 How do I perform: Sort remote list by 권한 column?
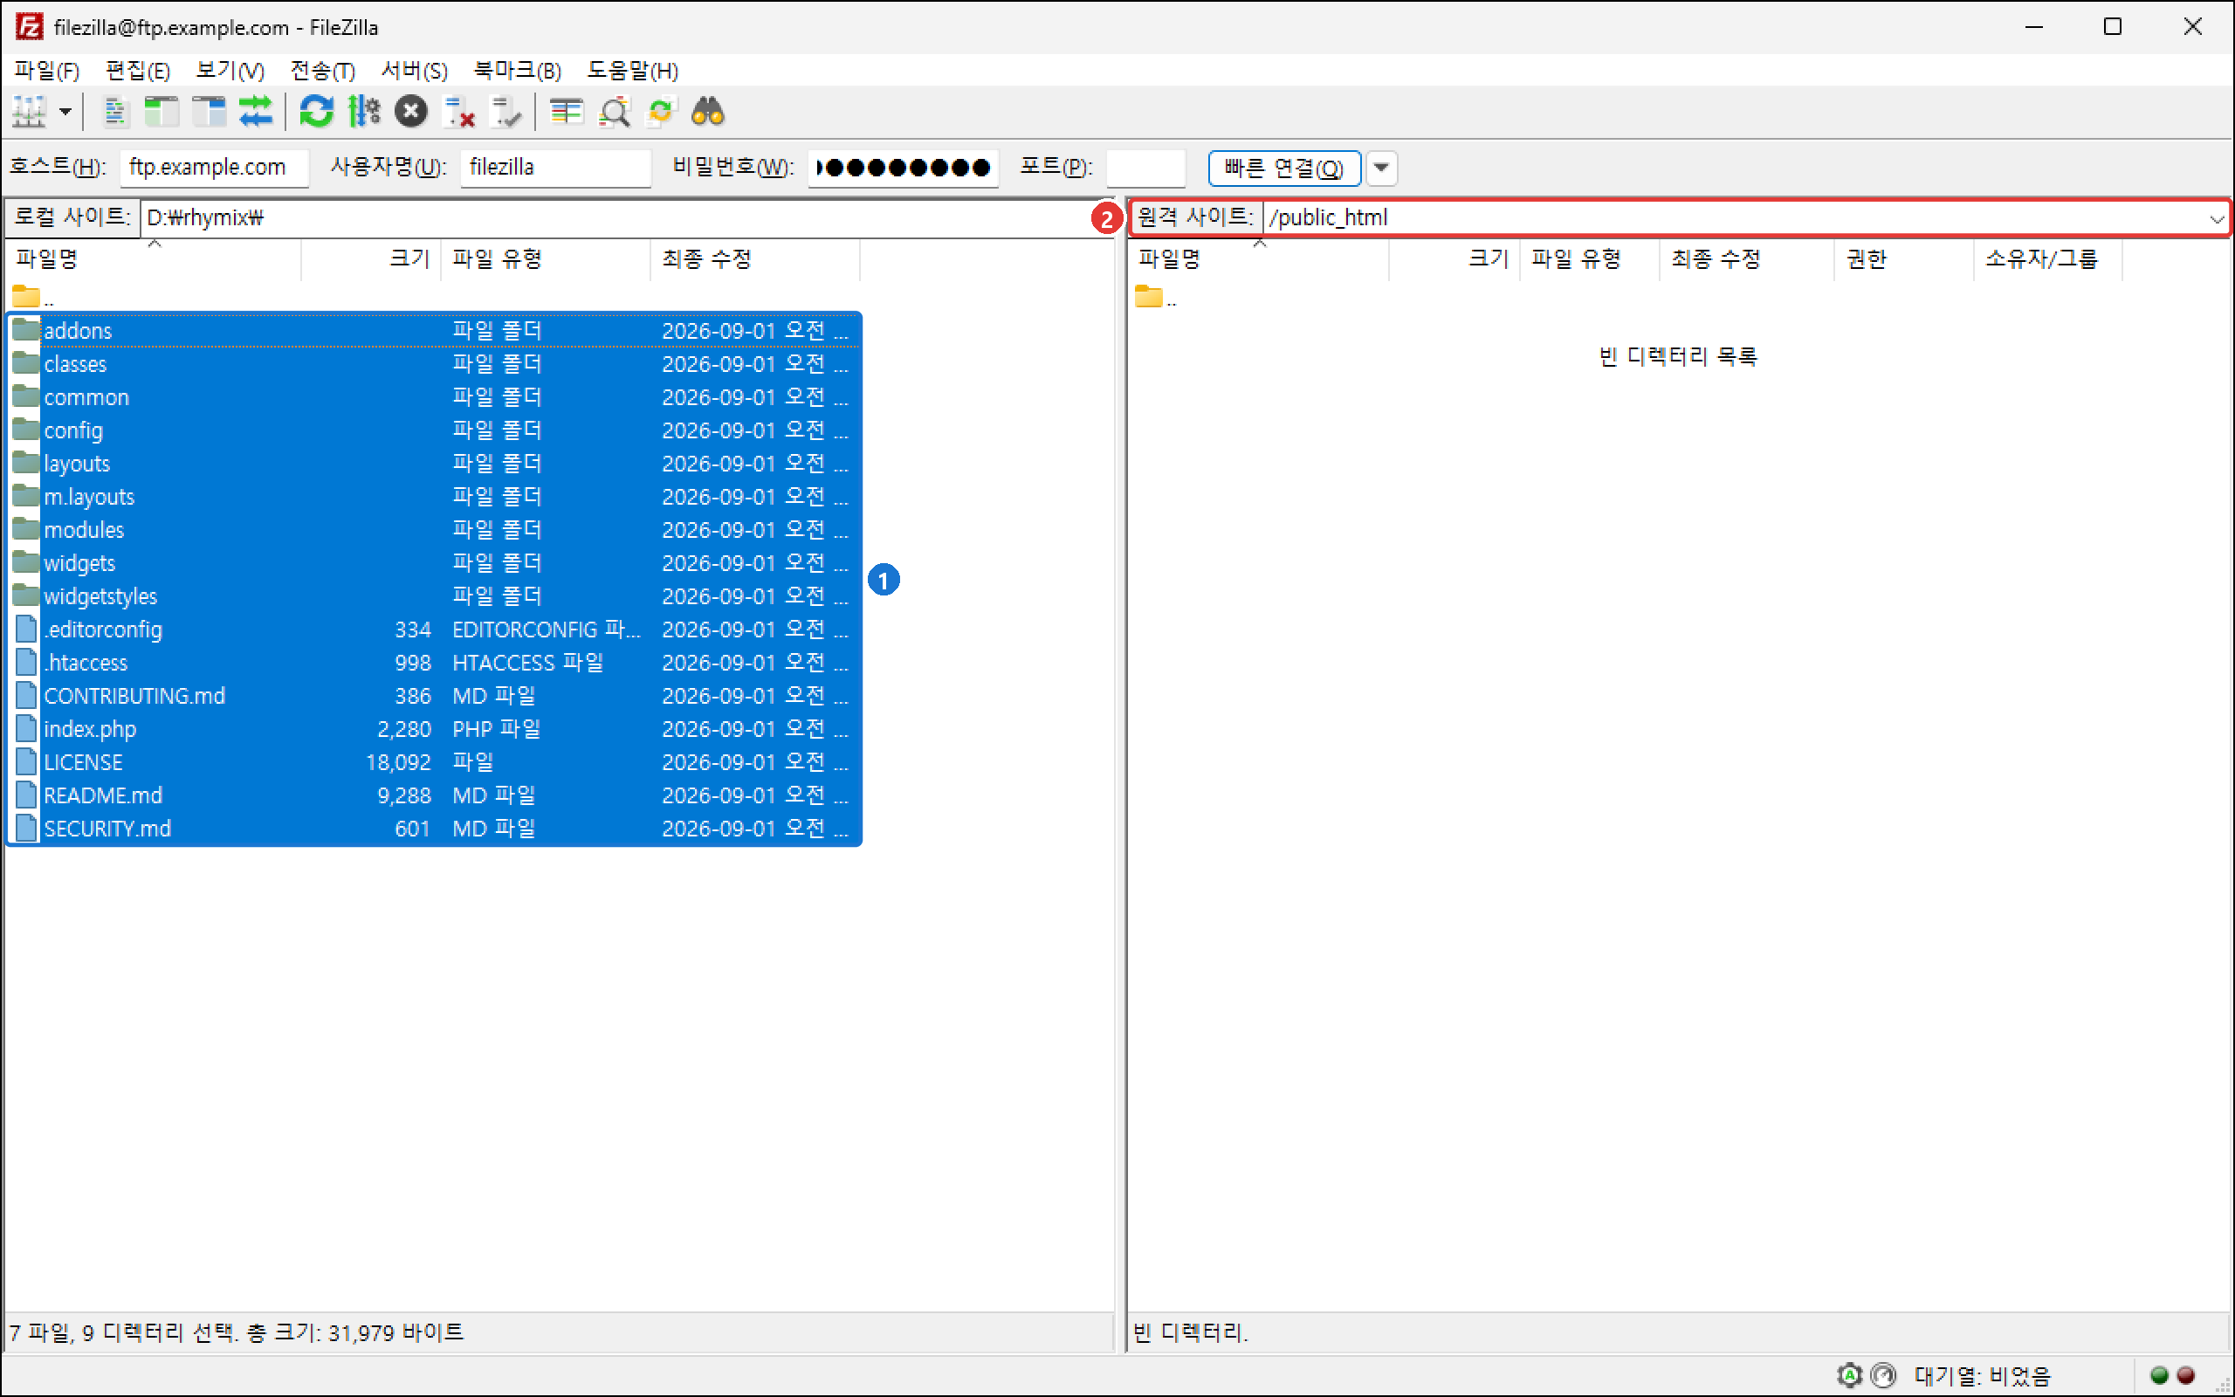(x=1903, y=258)
